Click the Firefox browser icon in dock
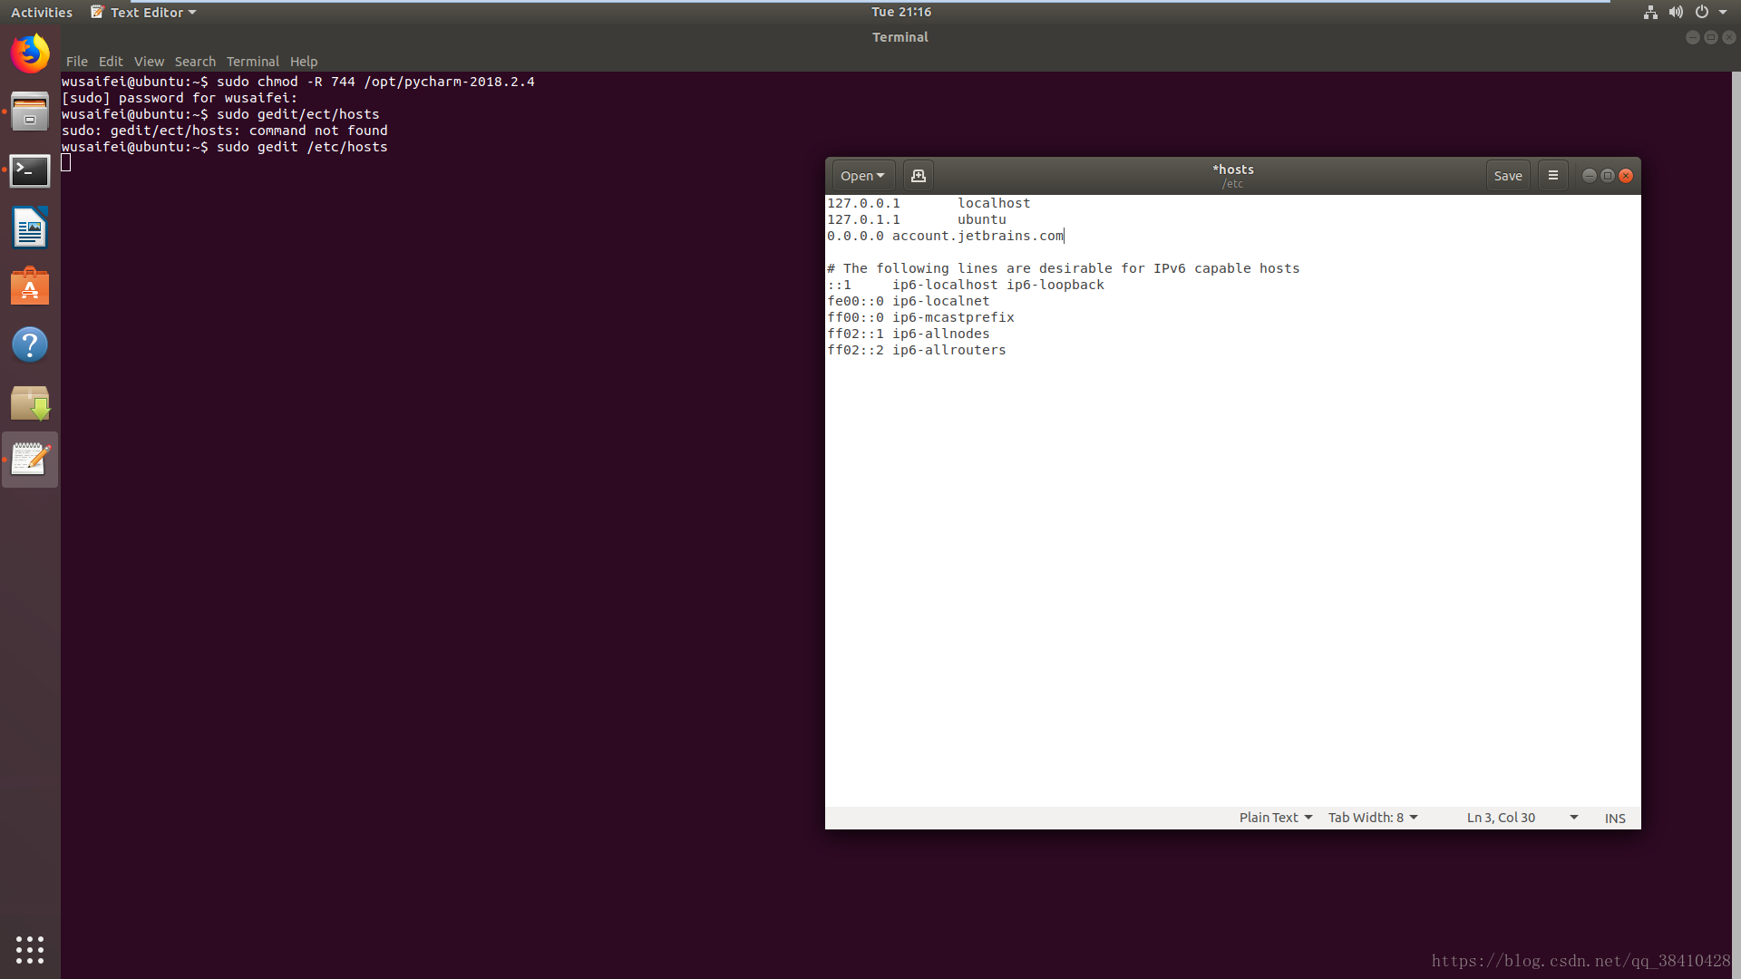Screen dimensions: 1741x979 point(29,53)
